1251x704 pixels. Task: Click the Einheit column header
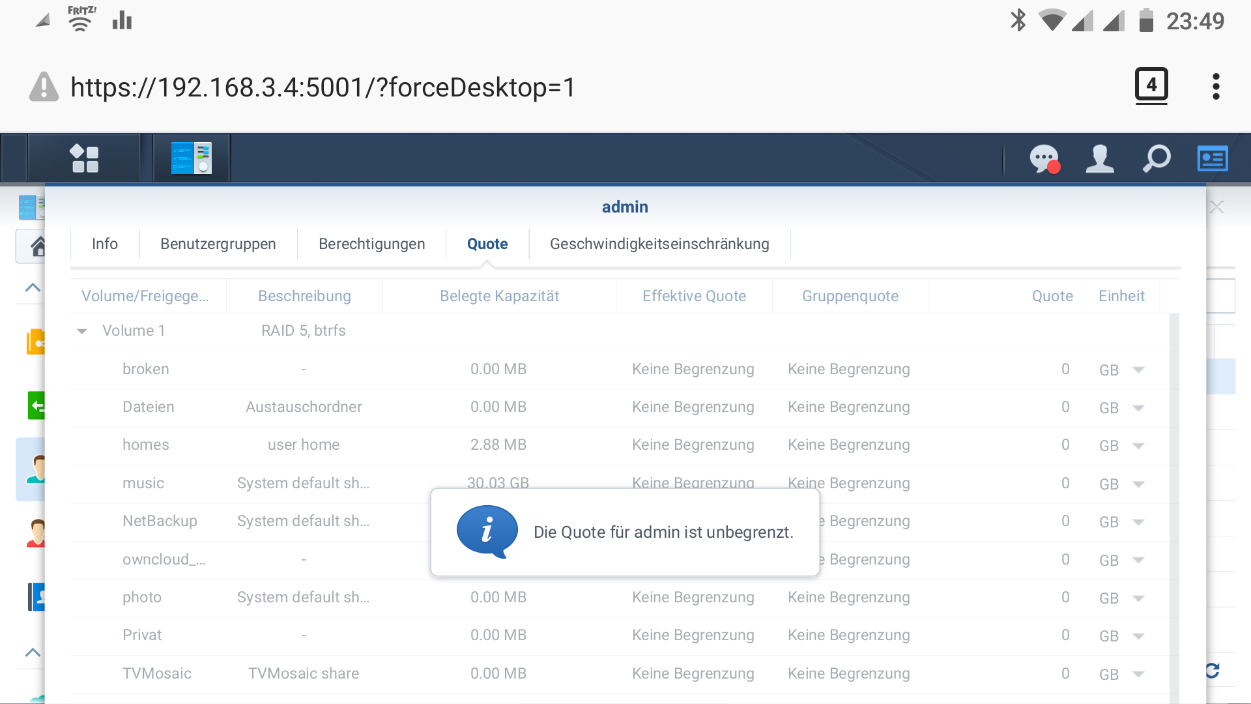click(1122, 296)
